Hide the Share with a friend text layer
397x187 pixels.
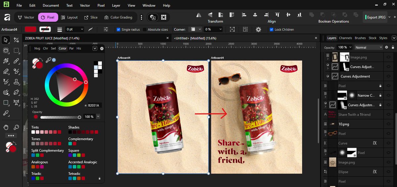(389, 114)
